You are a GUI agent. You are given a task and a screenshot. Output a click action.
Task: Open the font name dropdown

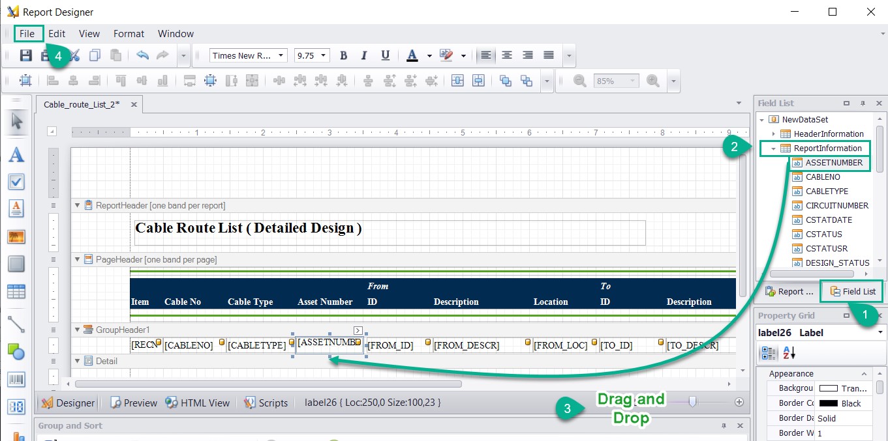pos(281,55)
